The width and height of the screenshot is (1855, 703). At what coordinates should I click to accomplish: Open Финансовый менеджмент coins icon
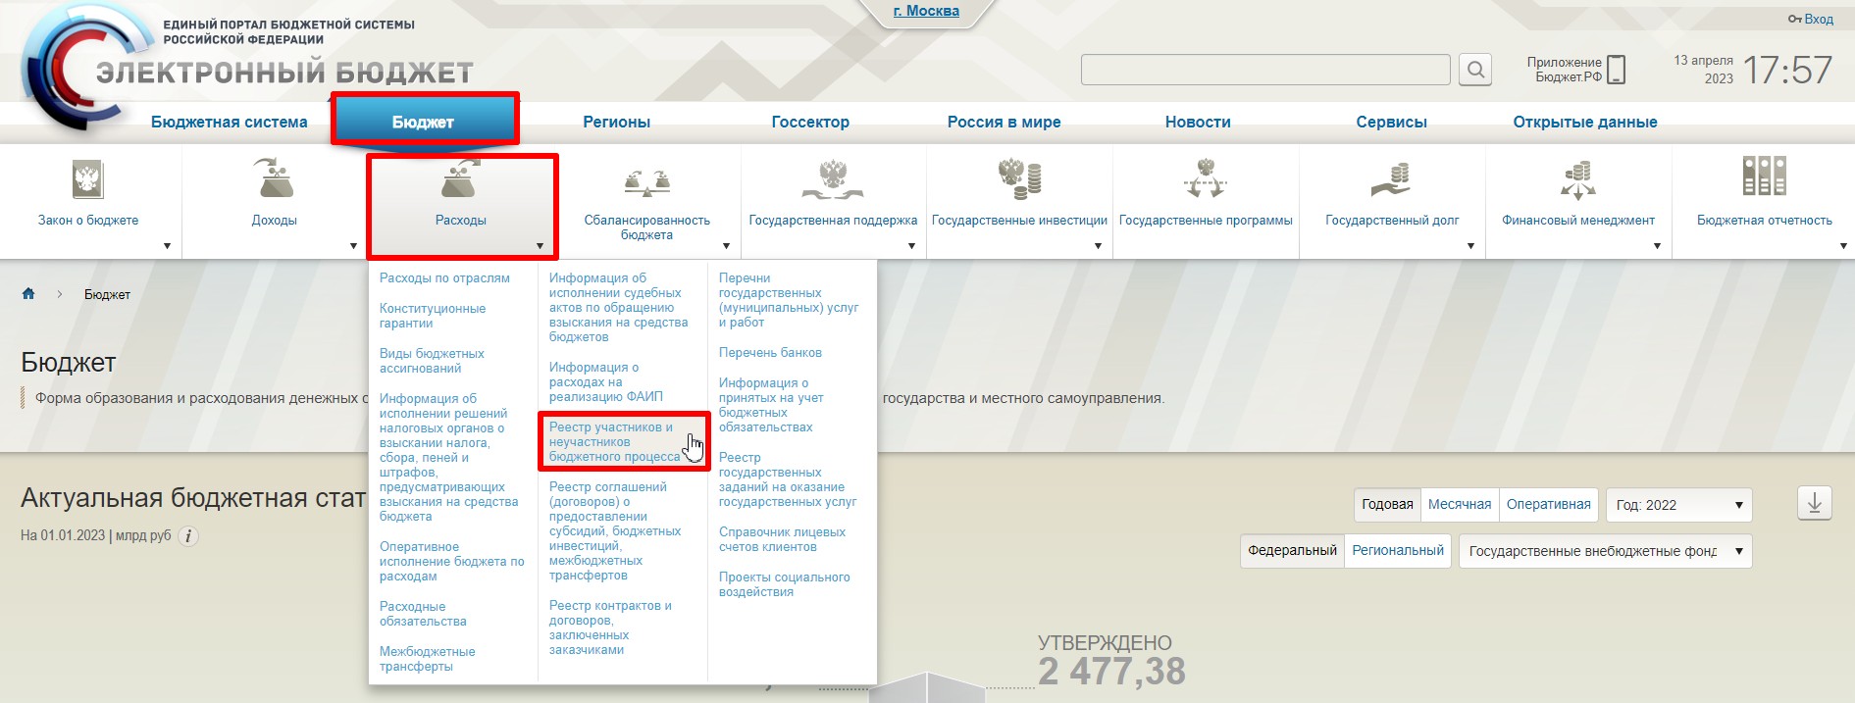pyautogui.click(x=1578, y=180)
